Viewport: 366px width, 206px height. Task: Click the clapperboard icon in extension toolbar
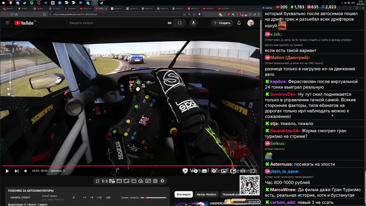119,181
